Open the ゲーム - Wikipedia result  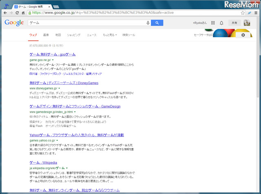tap(43, 163)
